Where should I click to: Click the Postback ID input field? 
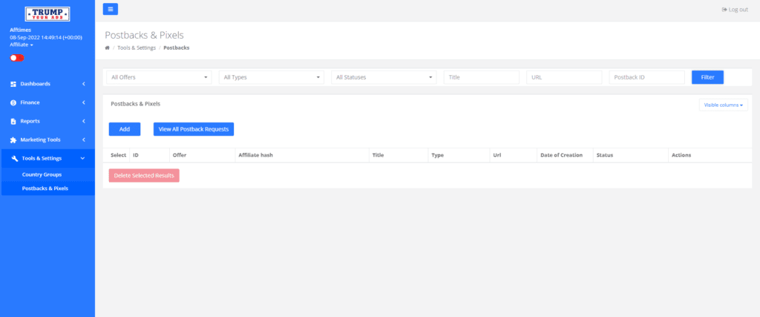coord(646,77)
